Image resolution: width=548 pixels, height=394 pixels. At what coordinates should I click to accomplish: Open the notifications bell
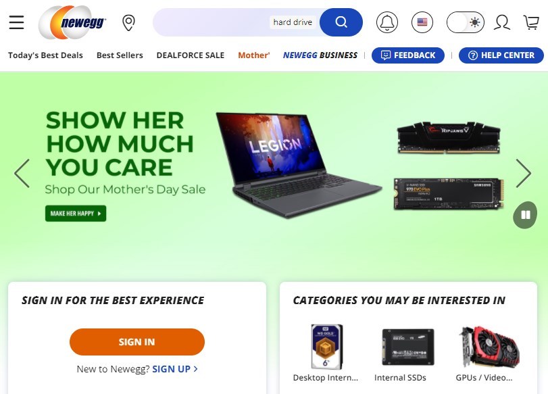pyautogui.click(x=387, y=22)
